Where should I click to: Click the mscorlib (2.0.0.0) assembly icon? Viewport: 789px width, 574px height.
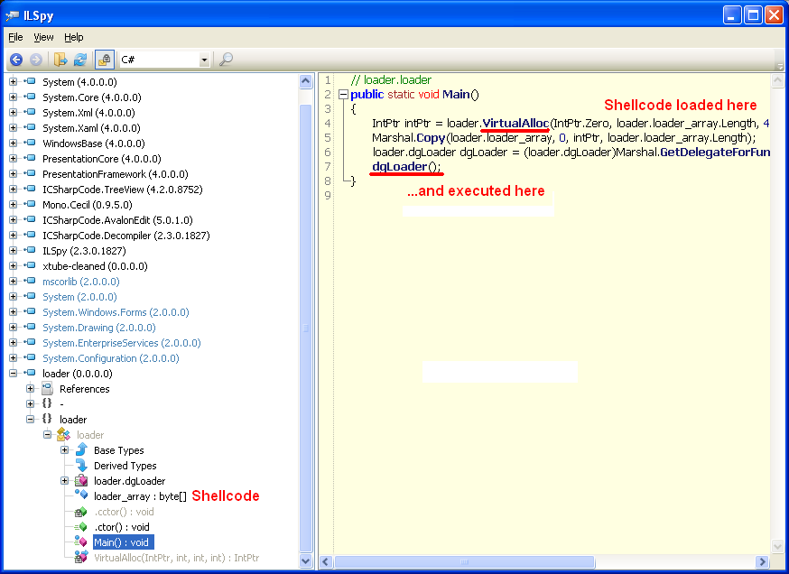(30, 281)
